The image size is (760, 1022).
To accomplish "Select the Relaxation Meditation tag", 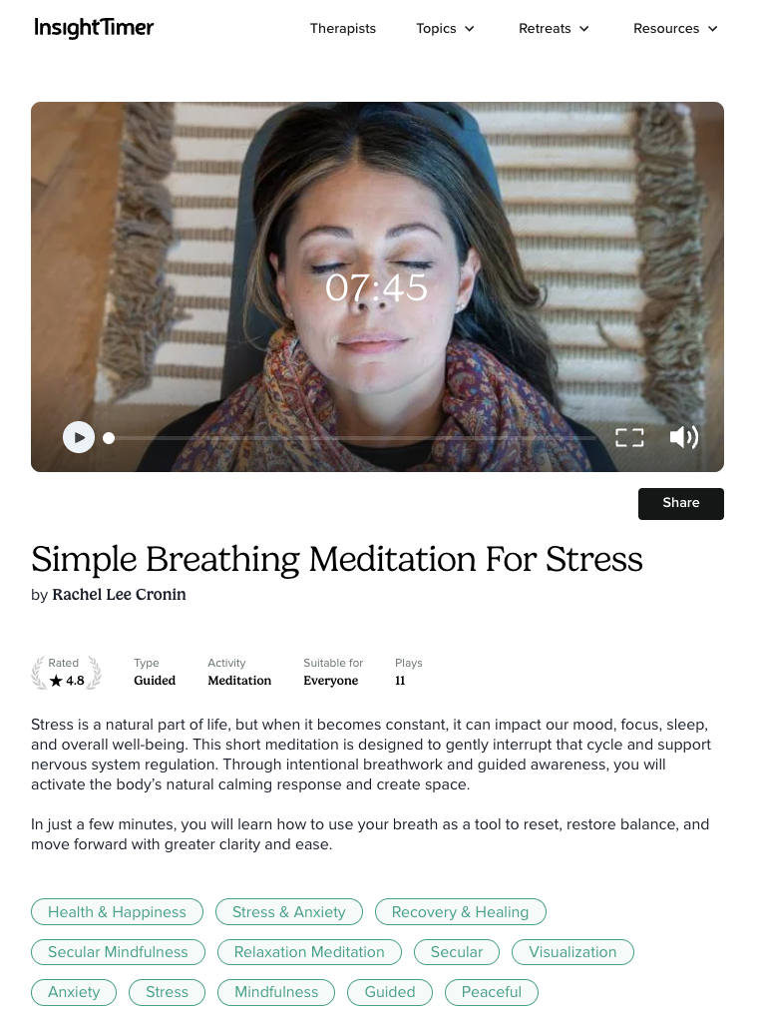I will [309, 951].
